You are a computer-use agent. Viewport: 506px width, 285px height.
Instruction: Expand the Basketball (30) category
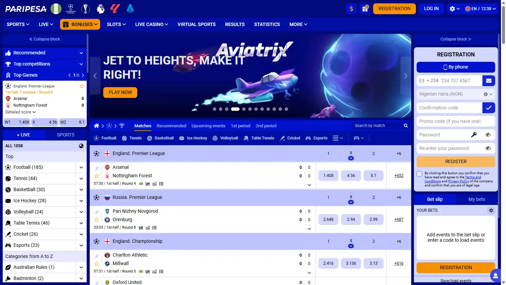pos(81,189)
